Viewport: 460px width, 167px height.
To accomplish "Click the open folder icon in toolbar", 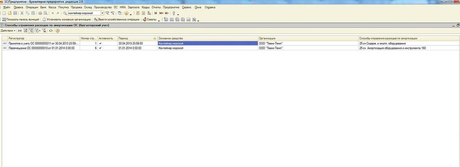I will point(9,13).
